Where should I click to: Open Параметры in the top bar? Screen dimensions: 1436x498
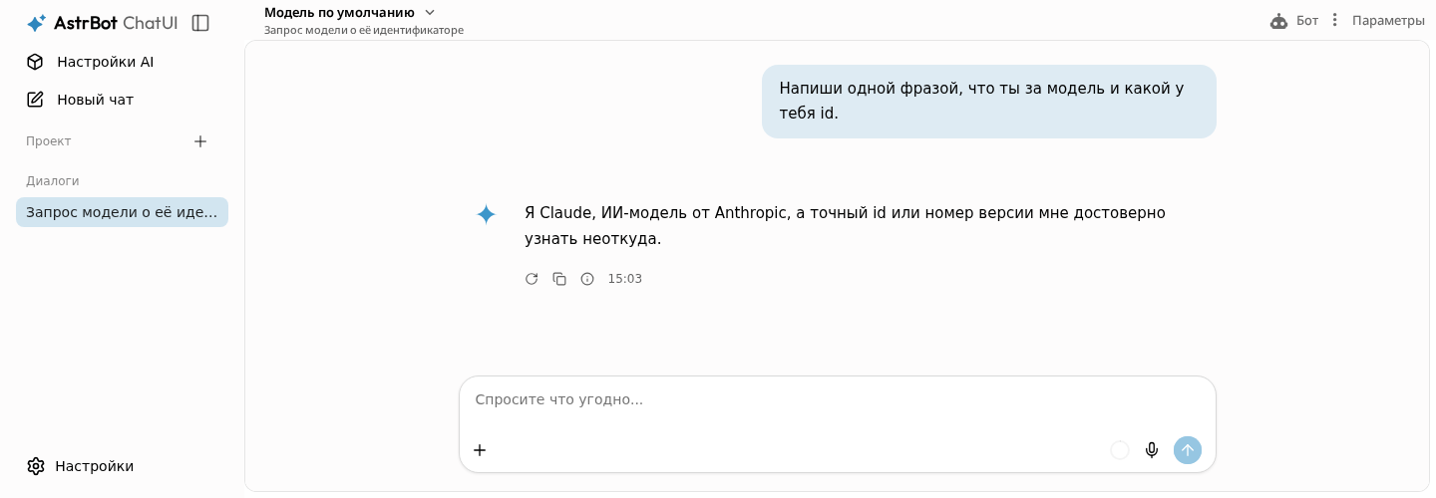pyautogui.click(x=1388, y=21)
